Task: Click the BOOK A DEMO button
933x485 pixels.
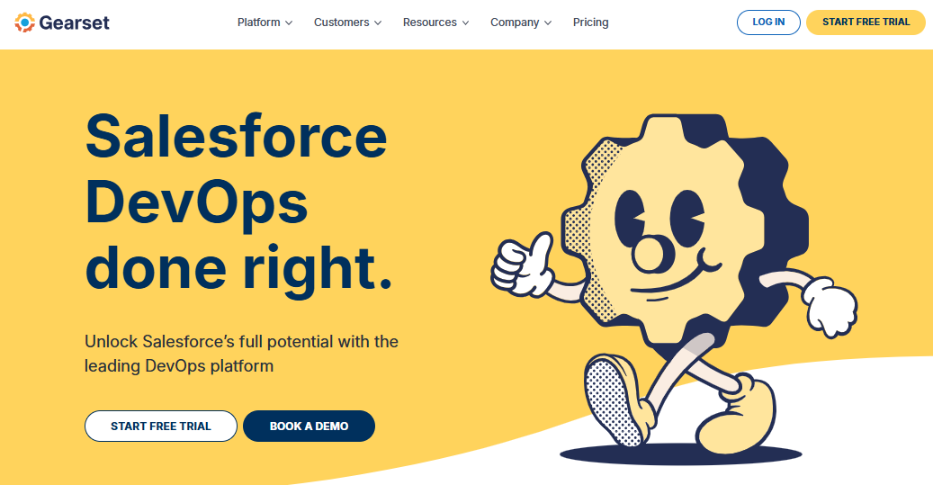Action: tap(309, 427)
